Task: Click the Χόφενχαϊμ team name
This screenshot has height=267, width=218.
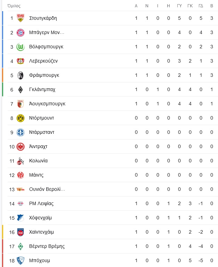Action: [x=40, y=218]
